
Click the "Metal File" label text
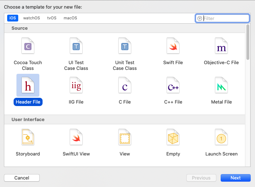tap(221, 102)
